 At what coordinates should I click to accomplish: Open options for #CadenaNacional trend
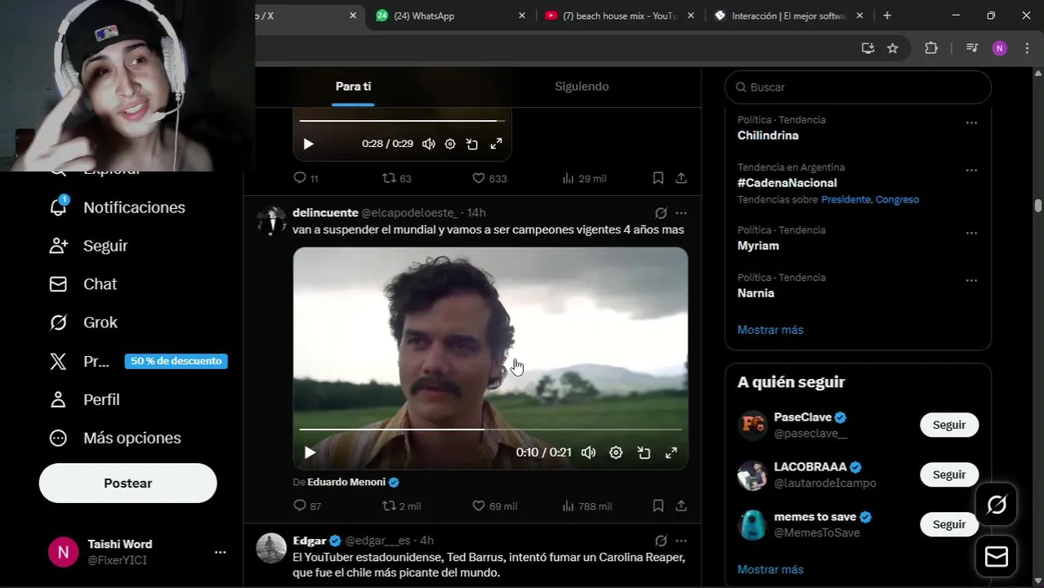[971, 171]
